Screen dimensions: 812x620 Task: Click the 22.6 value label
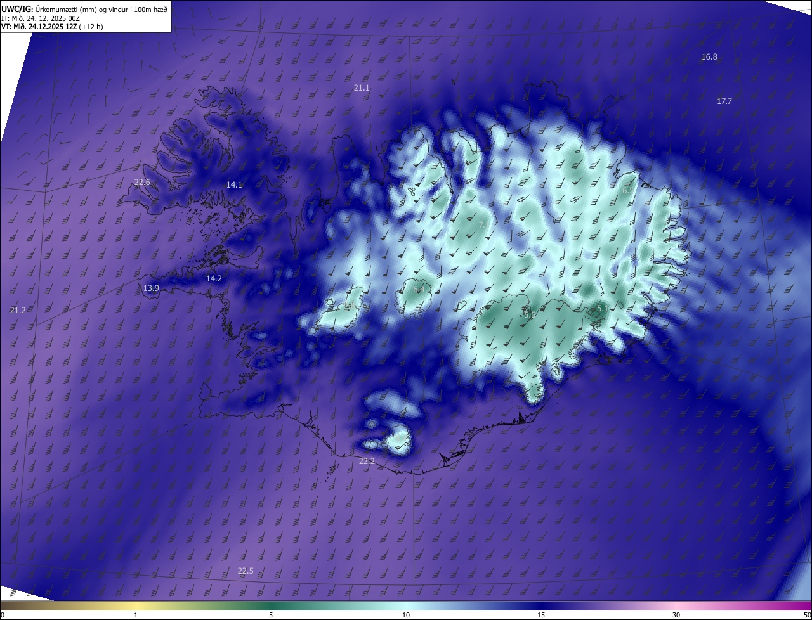[x=143, y=183]
